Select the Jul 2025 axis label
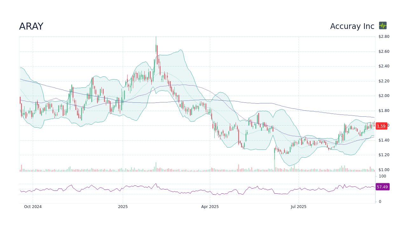The width and height of the screenshot is (407, 229). 299,206
